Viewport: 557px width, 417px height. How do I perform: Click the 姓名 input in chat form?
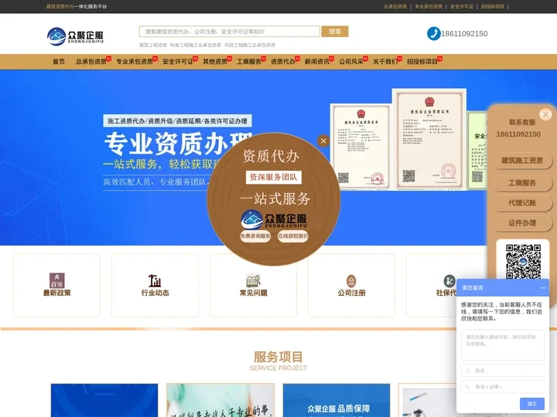click(503, 371)
